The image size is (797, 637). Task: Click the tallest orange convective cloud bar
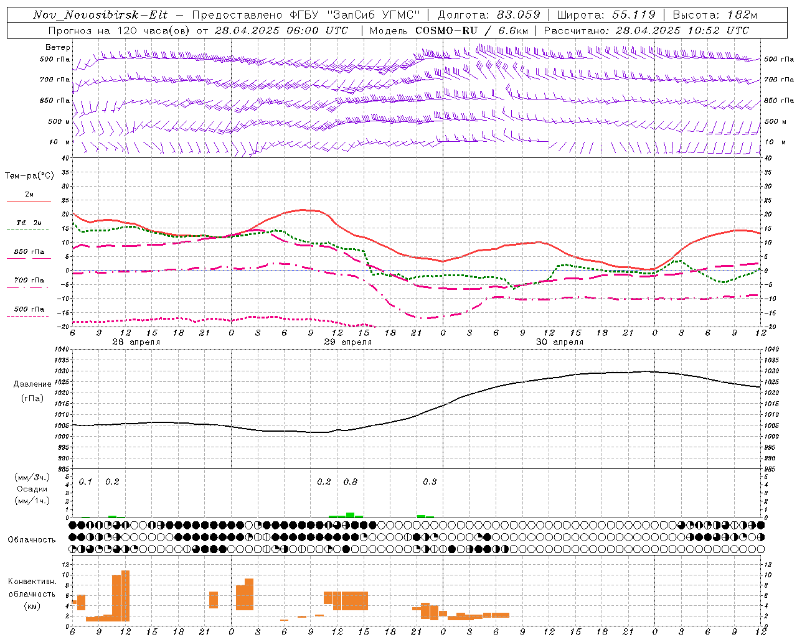(125, 595)
